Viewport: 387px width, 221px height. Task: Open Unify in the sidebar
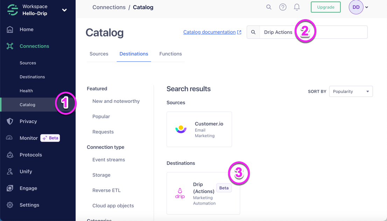pos(26,172)
